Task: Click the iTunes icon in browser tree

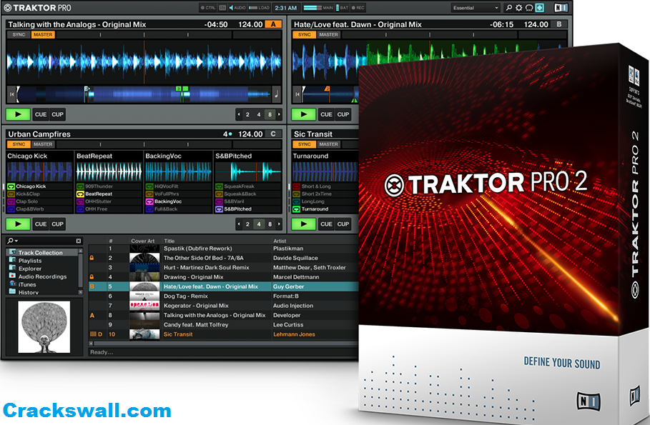Action: point(12,284)
